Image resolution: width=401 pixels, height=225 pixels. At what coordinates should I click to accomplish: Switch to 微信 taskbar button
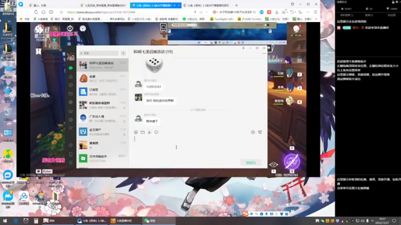158,220
